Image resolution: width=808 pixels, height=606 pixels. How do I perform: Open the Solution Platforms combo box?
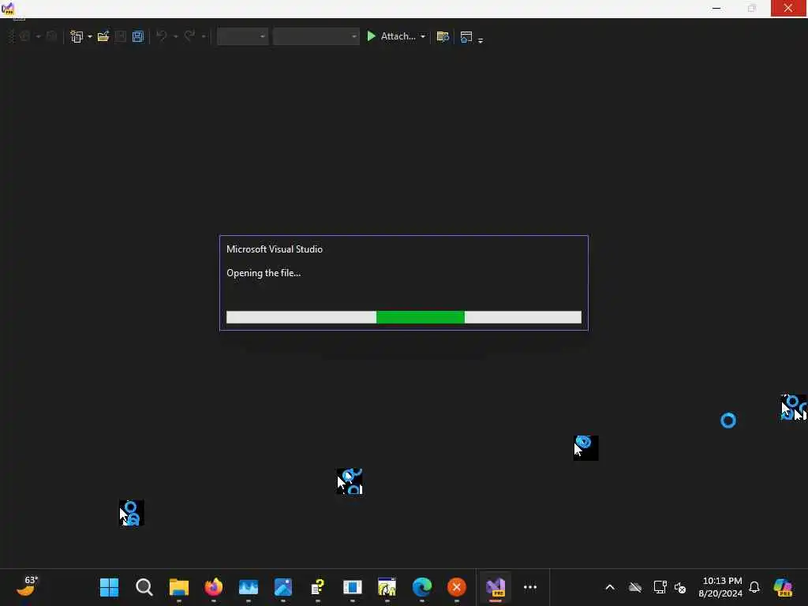(x=316, y=36)
